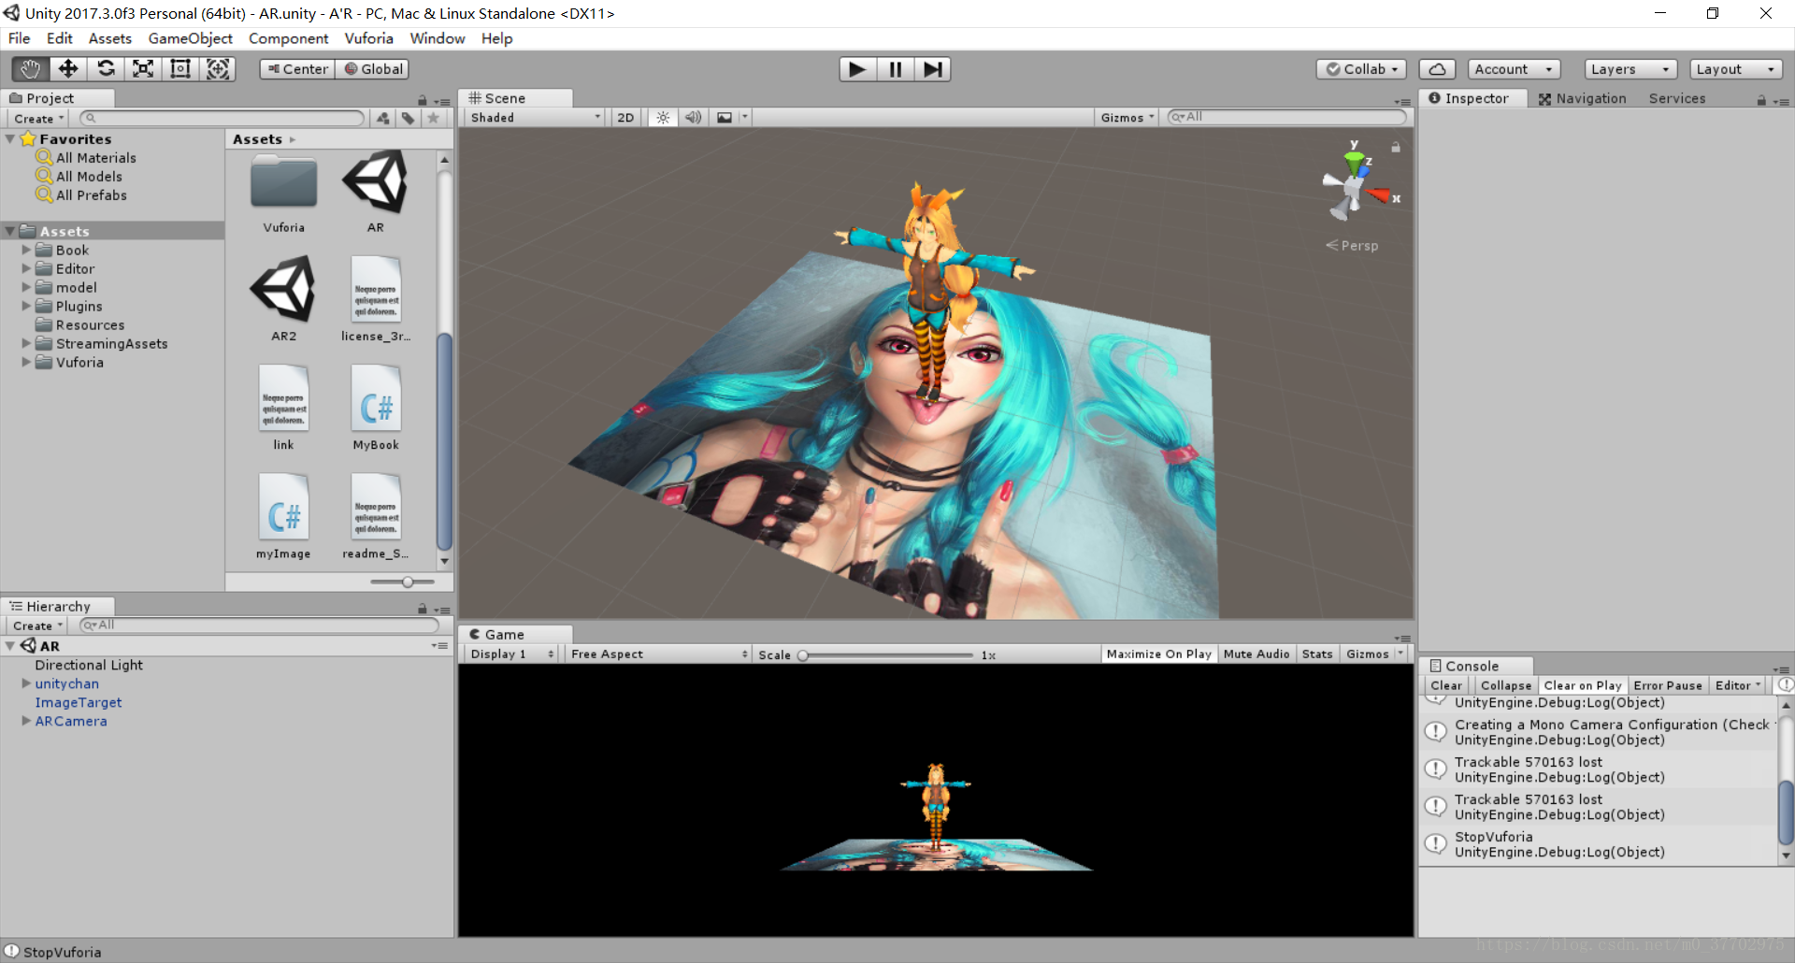Select the readme_S text asset
This screenshot has height=963, width=1795.
coord(376,508)
